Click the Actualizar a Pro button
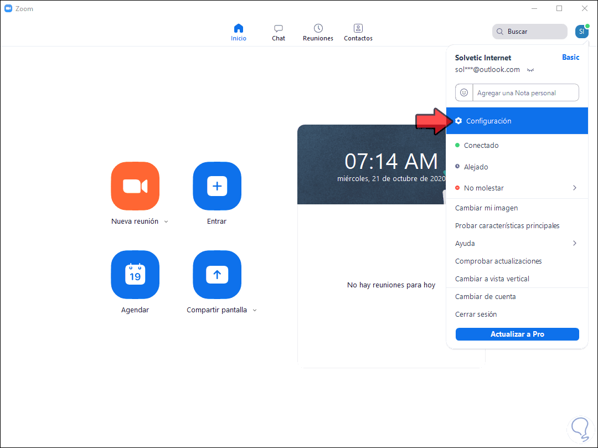The height and width of the screenshot is (448, 598). 517,334
